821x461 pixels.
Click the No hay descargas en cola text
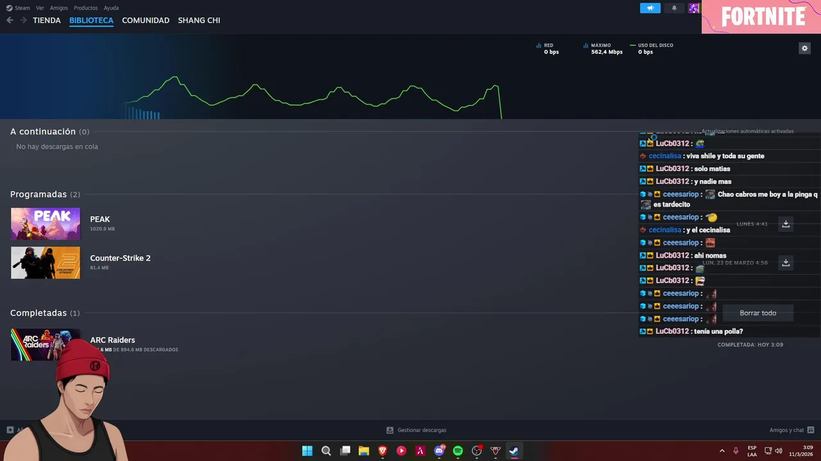coord(57,147)
